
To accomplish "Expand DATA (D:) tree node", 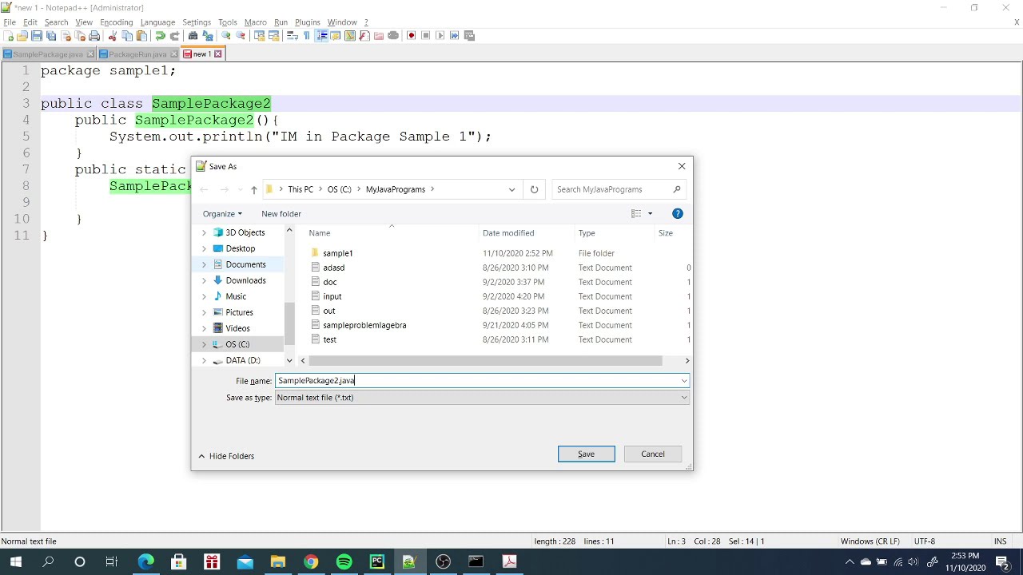I will coord(204,360).
